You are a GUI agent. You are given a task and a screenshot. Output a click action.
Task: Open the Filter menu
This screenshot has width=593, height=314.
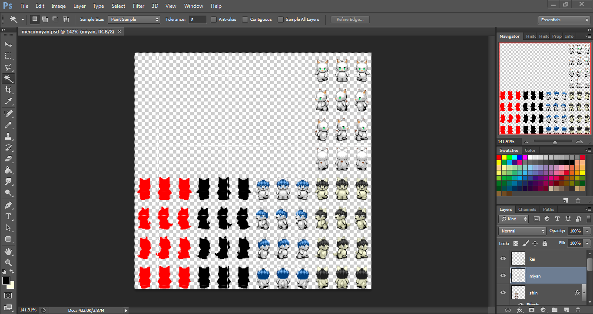(139, 6)
